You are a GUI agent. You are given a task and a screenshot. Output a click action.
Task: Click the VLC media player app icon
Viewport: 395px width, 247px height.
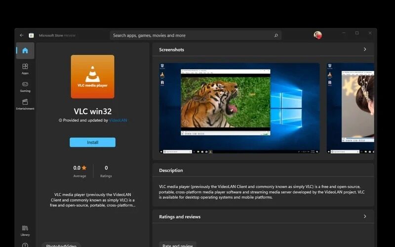point(92,77)
